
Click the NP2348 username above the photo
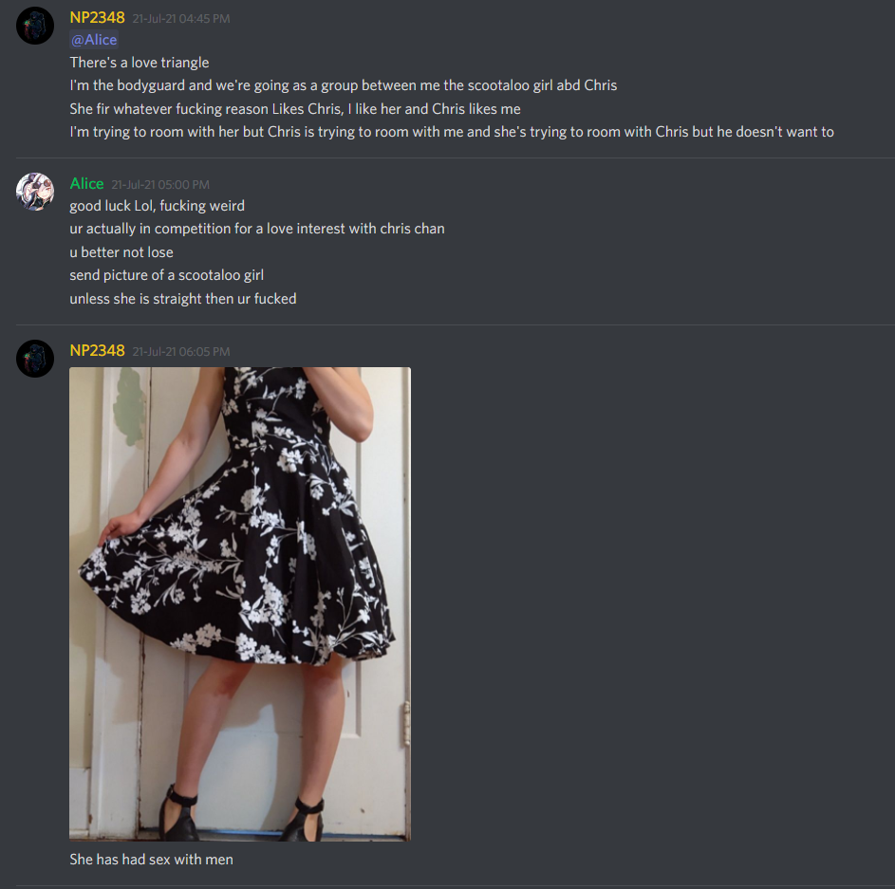tap(97, 350)
